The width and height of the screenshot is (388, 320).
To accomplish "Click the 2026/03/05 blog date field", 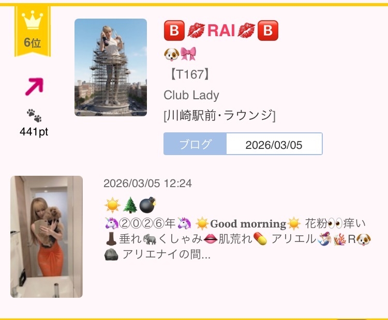I will [x=274, y=144].
